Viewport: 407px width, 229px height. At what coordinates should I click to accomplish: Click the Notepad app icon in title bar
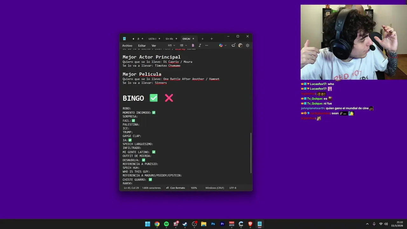[124, 39]
